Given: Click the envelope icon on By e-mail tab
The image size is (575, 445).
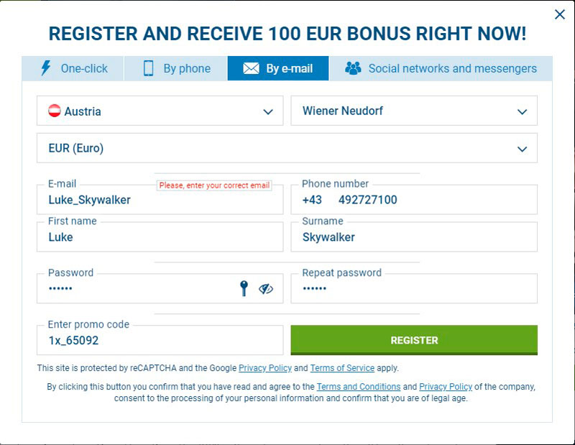Looking at the screenshot, I should click(250, 68).
